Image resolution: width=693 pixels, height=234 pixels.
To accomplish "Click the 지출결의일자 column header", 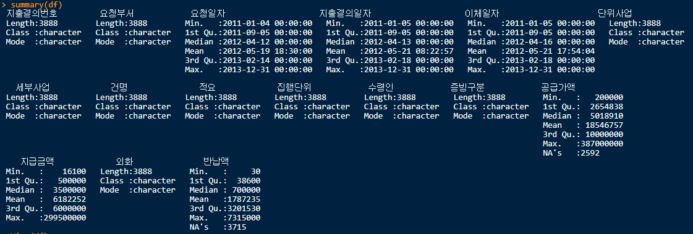I will point(345,14).
